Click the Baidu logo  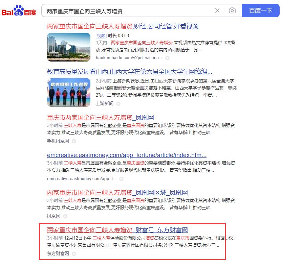(x=19, y=10)
